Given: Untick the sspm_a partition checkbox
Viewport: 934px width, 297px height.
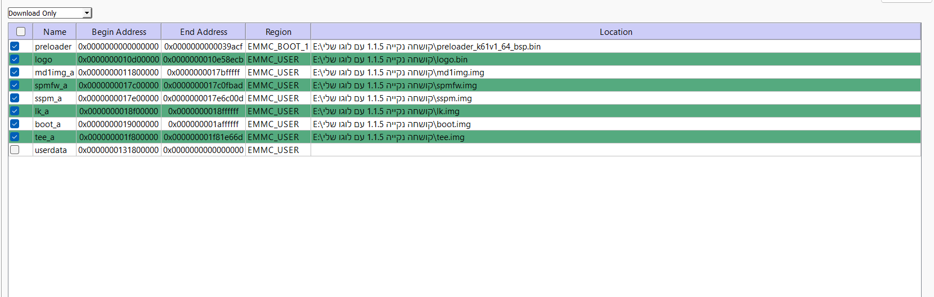Looking at the screenshot, I should point(15,98).
